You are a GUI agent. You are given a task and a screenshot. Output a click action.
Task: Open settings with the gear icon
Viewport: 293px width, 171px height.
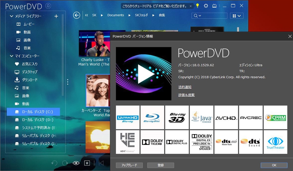pyautogui.click(x=206, y=6)
